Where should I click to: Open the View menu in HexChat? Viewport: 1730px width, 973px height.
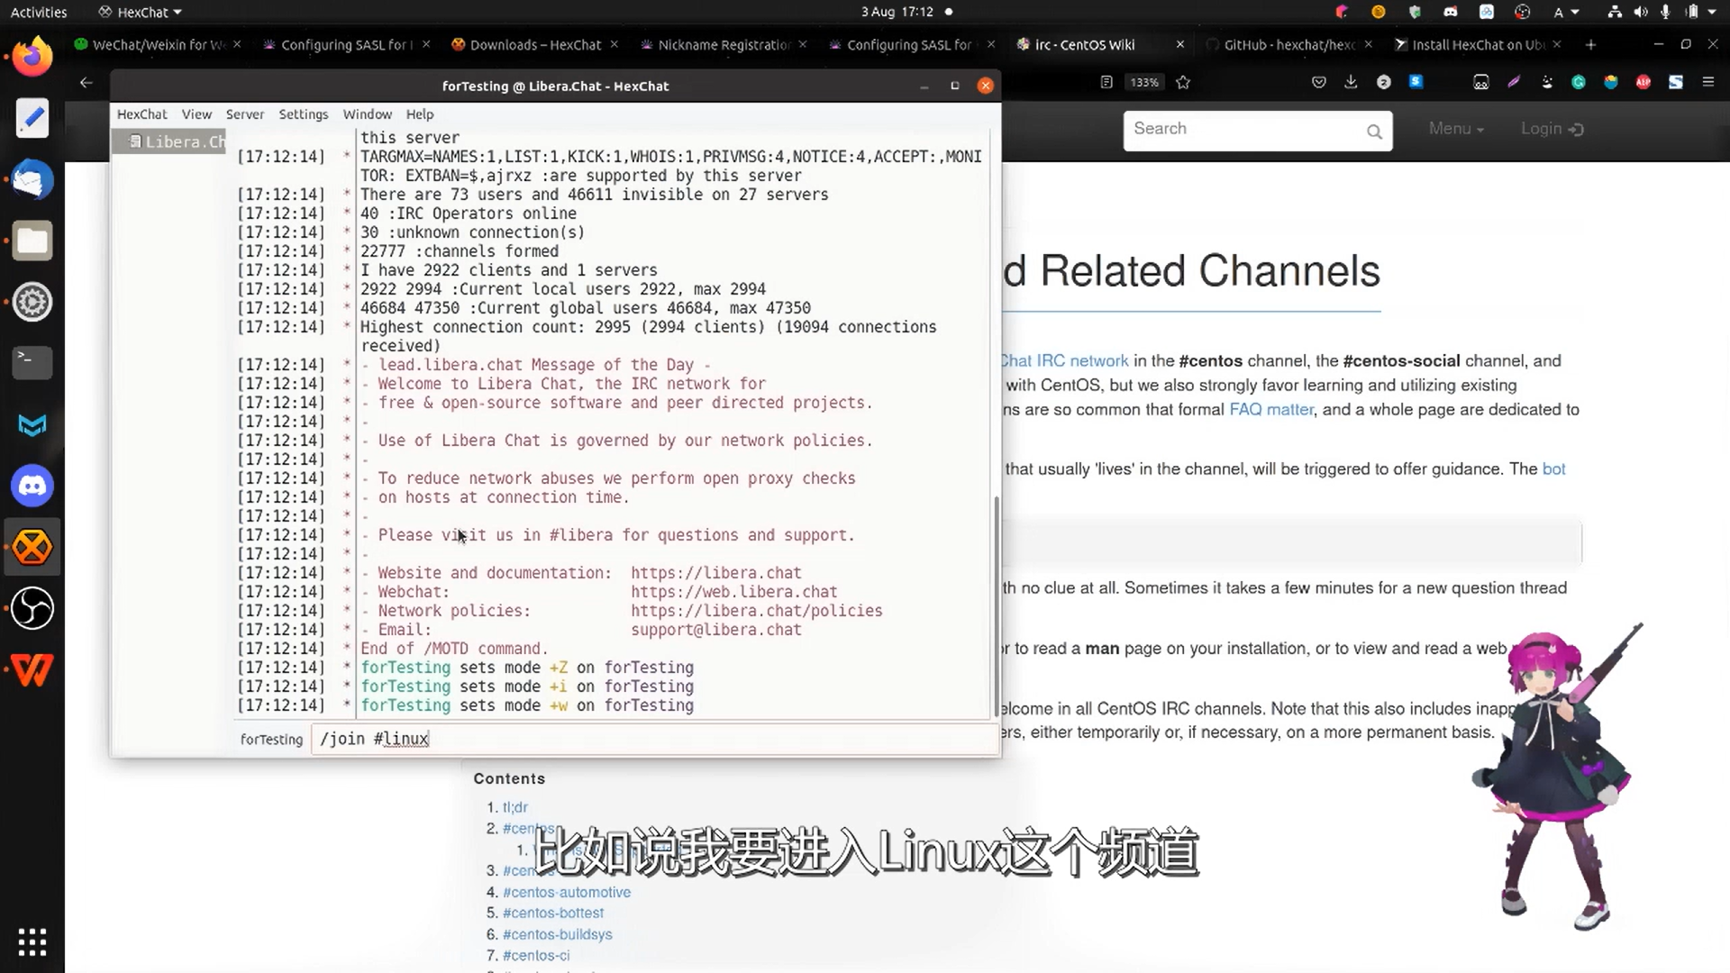tap(196, 114)
